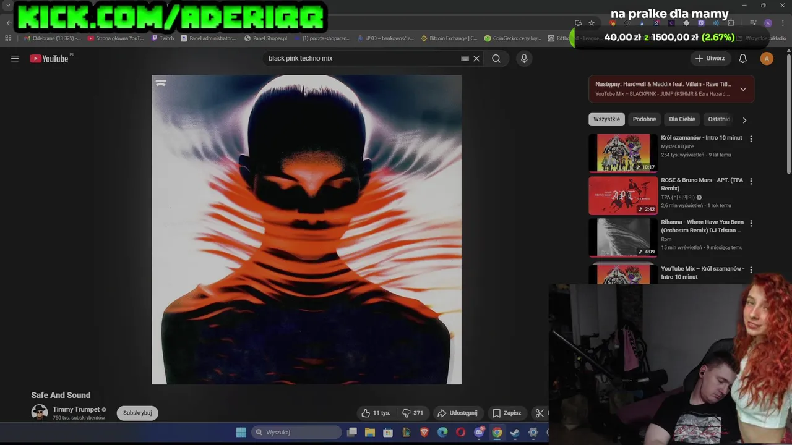
Task: Open File Explorer from the taskbar
Action: point(370,432)
